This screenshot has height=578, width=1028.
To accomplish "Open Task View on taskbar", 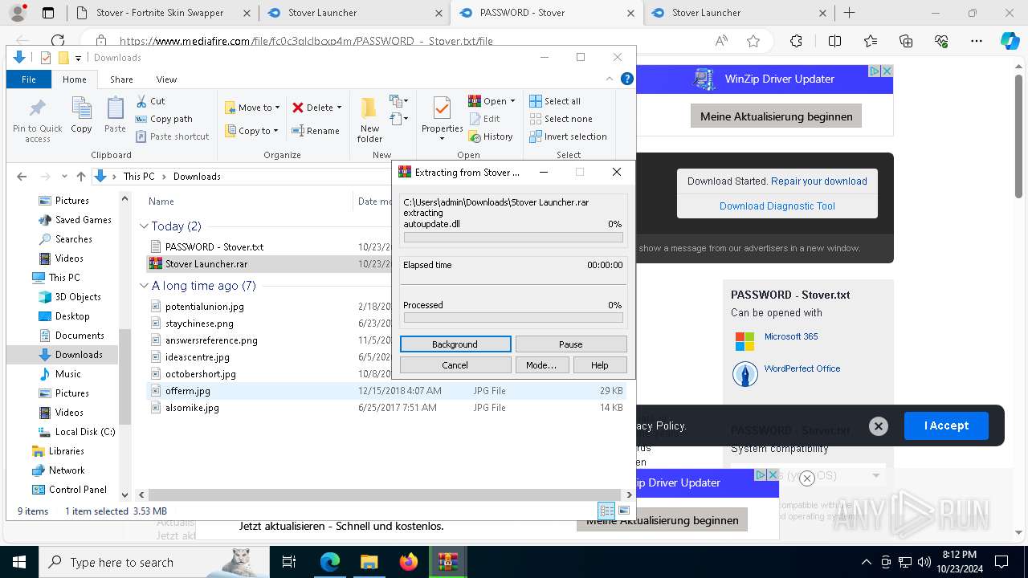I will click(x=289, y=562).
